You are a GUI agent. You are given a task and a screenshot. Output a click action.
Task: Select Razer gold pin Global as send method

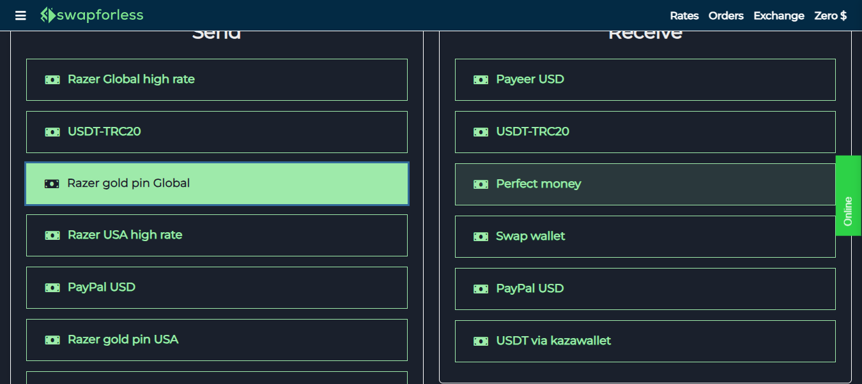(217, 183)
